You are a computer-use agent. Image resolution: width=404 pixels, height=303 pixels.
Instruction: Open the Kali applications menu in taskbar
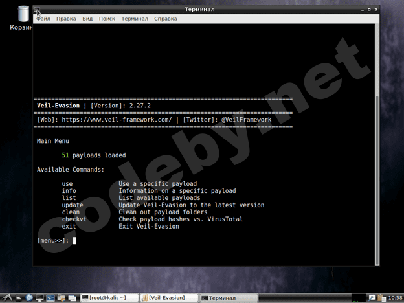point(7,298)
